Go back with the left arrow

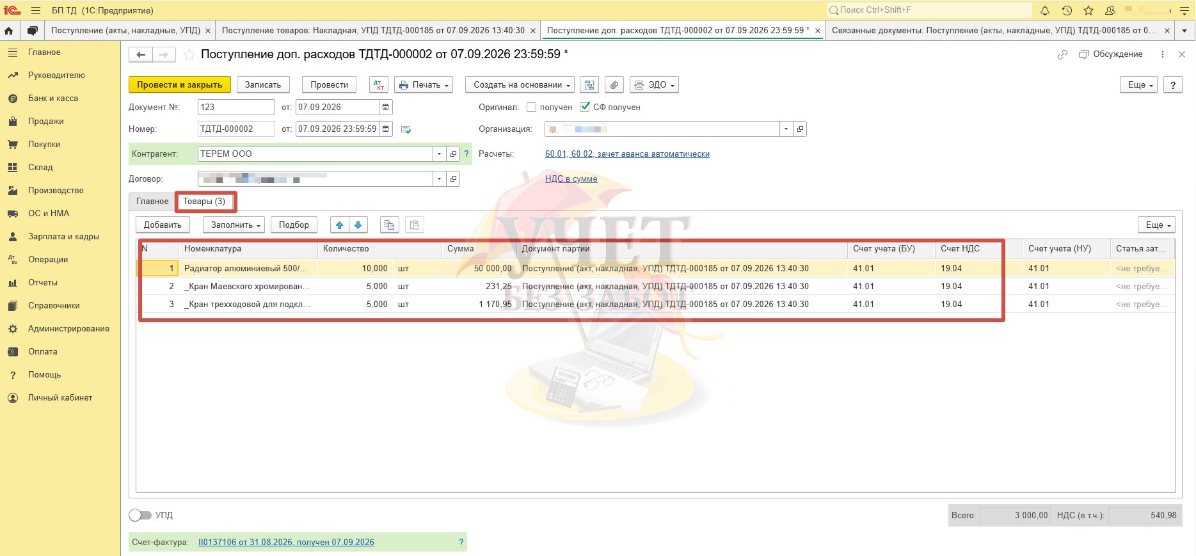(x=141, y=55)
